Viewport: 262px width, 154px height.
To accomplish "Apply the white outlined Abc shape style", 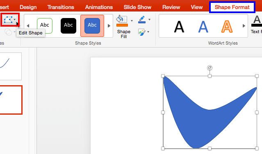I will click(45, 26).
